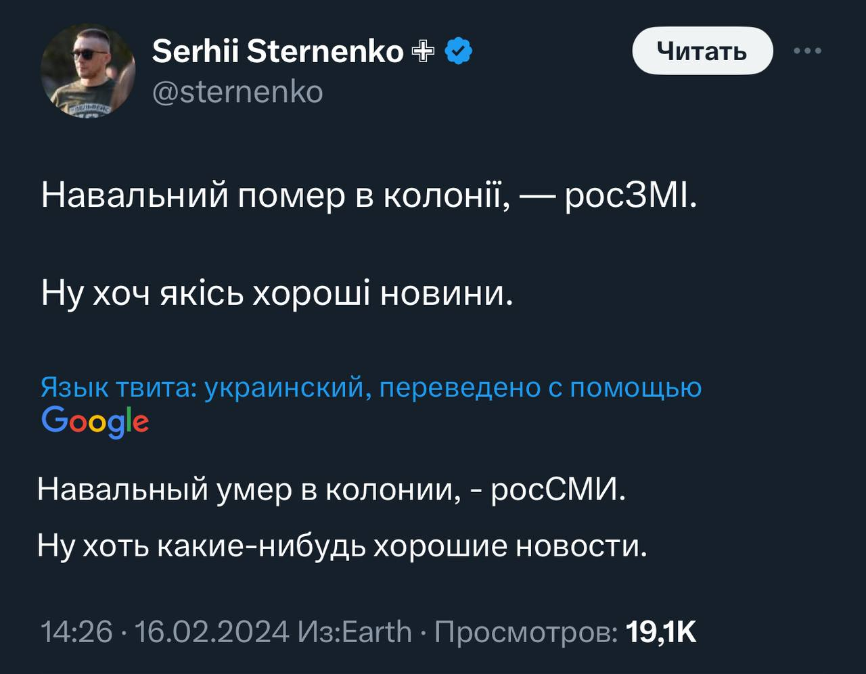
Task: Click the Serhii Sternenko display name
Action: [x=277, y=51]
